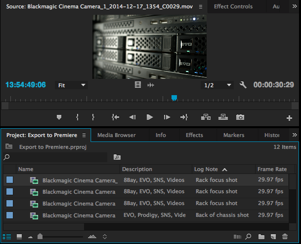
Task: Click the 12 Items count label
Action: click(x=285, y=147)
